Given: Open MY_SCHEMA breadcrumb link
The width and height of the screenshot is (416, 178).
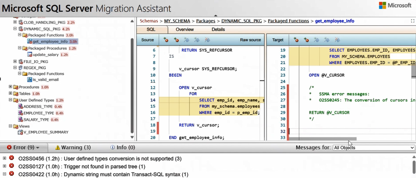Looking at the screenshot, I should coord(177,21).
